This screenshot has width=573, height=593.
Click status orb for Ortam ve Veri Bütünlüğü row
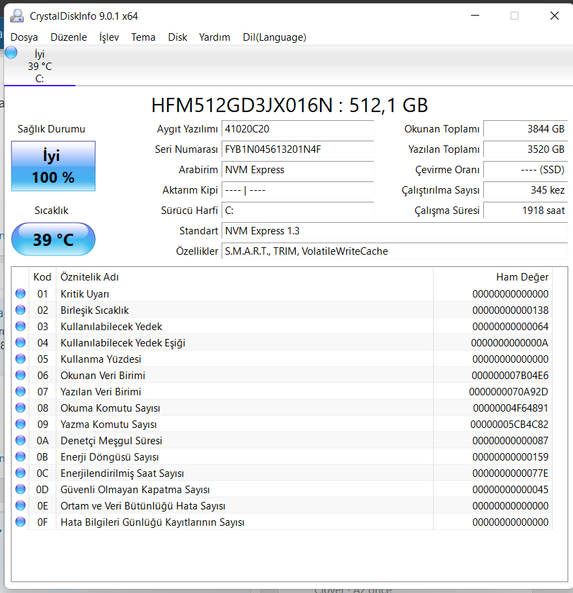pos(20,505)
